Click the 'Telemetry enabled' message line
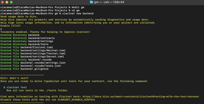Screen dimensions: 204x104 (45, 32)
